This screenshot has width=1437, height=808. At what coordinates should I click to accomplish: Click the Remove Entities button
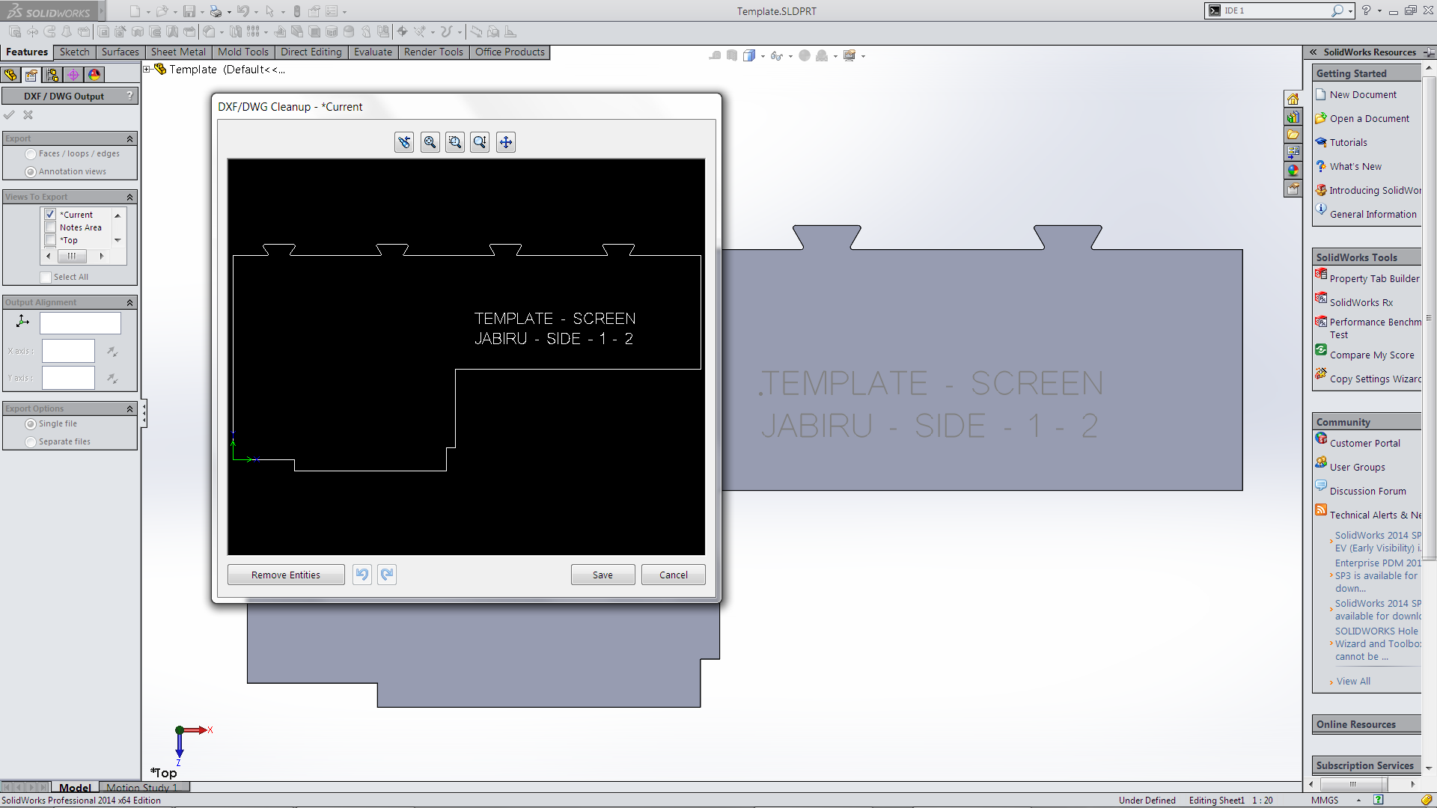pos(286,575)
